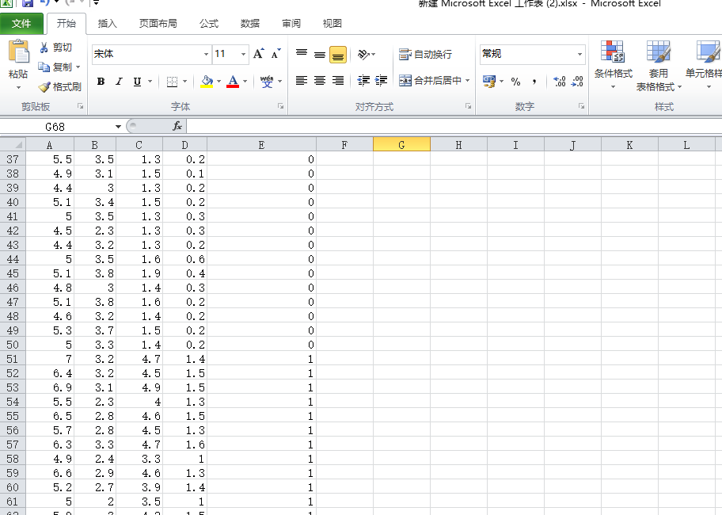Open Copy (复制) dropdown arrow
The width and height of the screenshot is (722, 515).
point(78,67)
